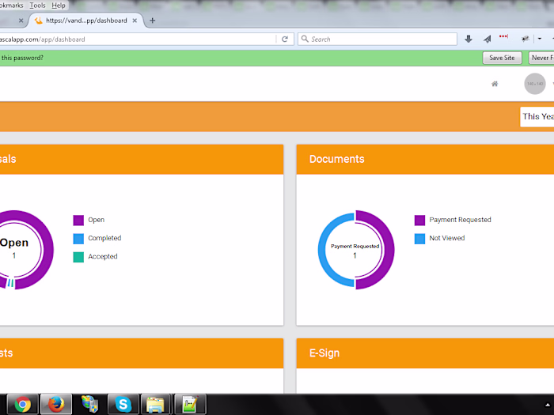Click the Payment Requested legend swatch
554x415 pixels.
tap(419, 221)
